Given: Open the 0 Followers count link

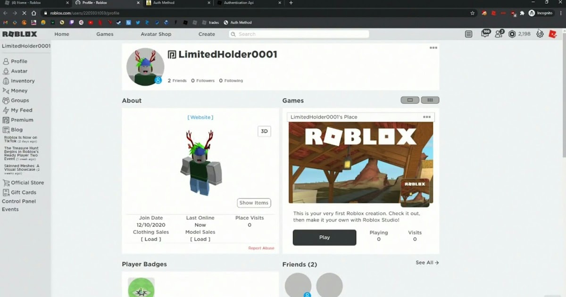Looking at the screenshot, I should click(203, 81).
